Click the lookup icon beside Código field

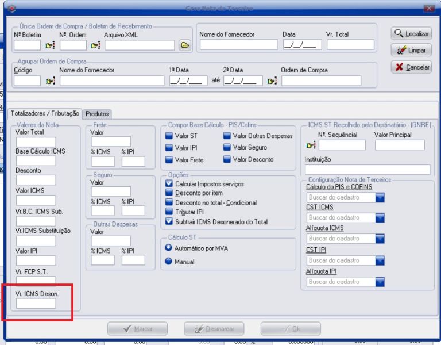pos(49,81)
